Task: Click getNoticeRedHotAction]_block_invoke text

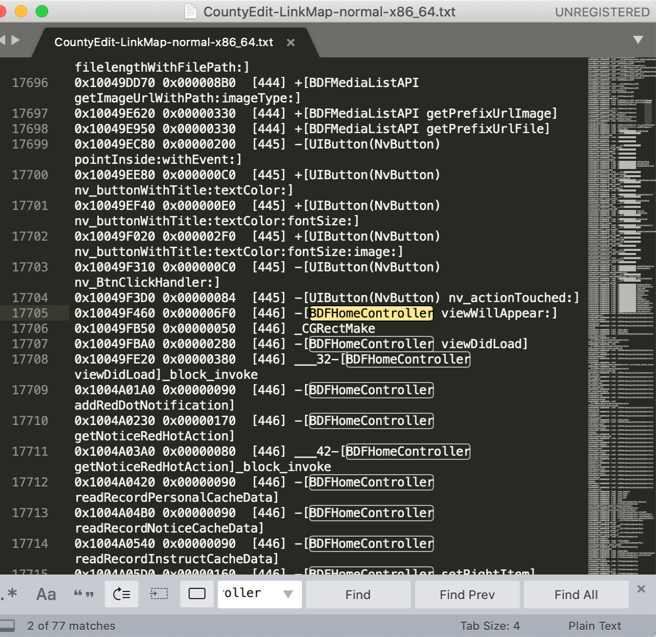Action: [x=202, y=467]
